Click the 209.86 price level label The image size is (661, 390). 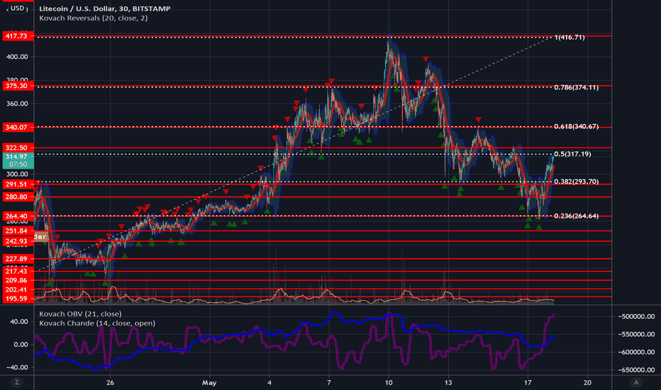(17, 280)
